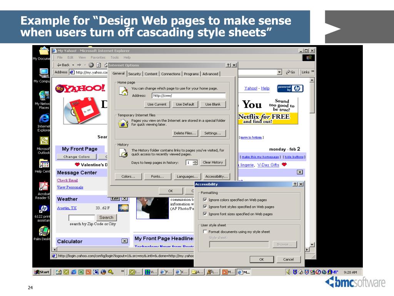The image size is (394, 296).
Task: Open My Documents desktop icon
Action: [43, 51]
